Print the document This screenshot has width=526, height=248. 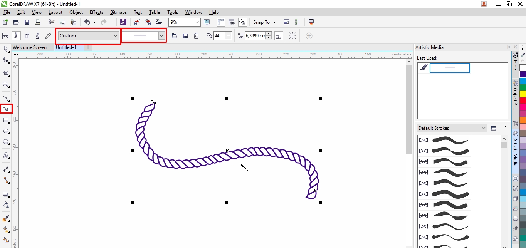coord(37,22)
